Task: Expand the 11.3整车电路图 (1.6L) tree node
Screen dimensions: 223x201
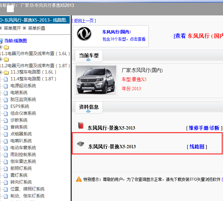Action: pyautogui.click(x=2, y=72)
